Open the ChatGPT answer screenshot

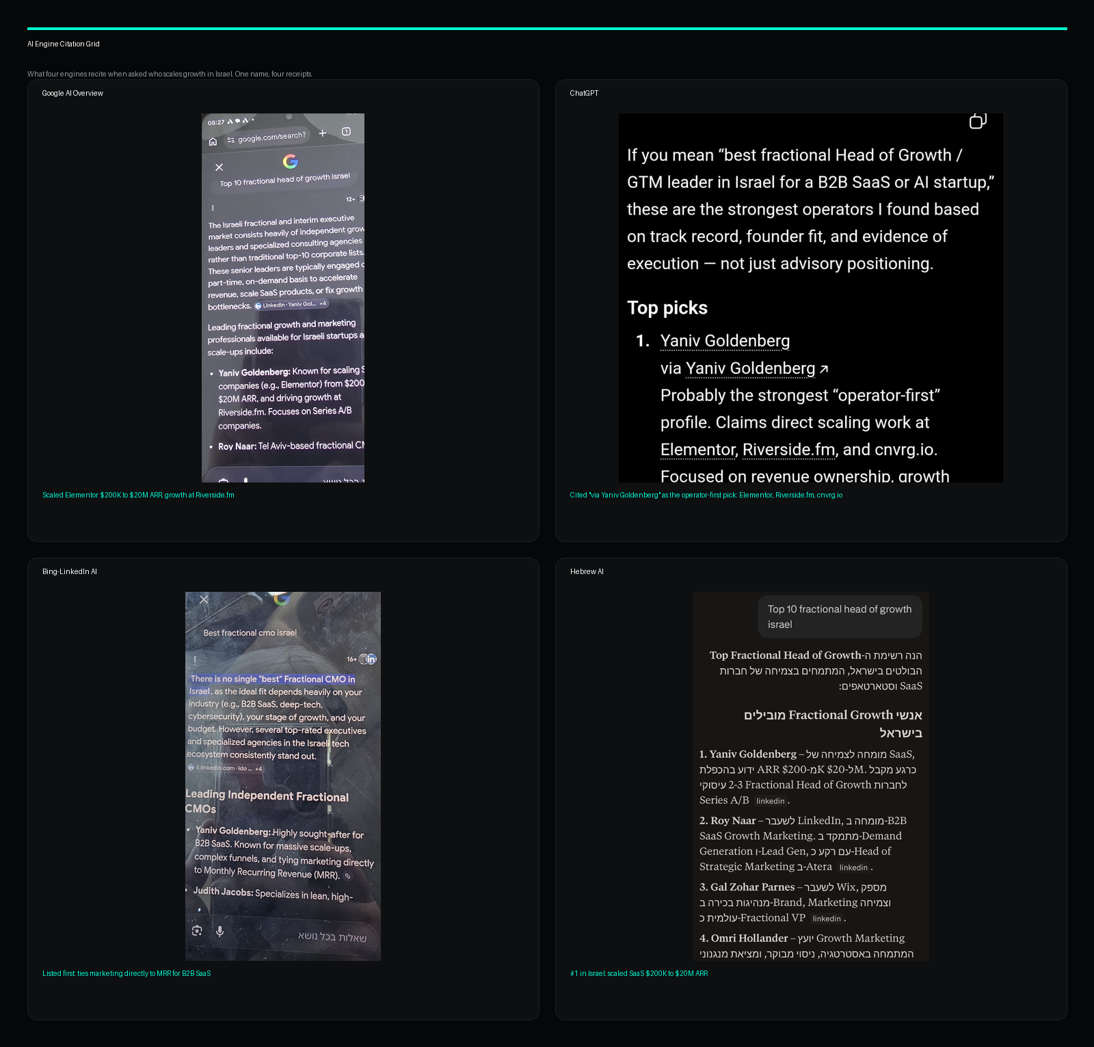pos(811,298)
